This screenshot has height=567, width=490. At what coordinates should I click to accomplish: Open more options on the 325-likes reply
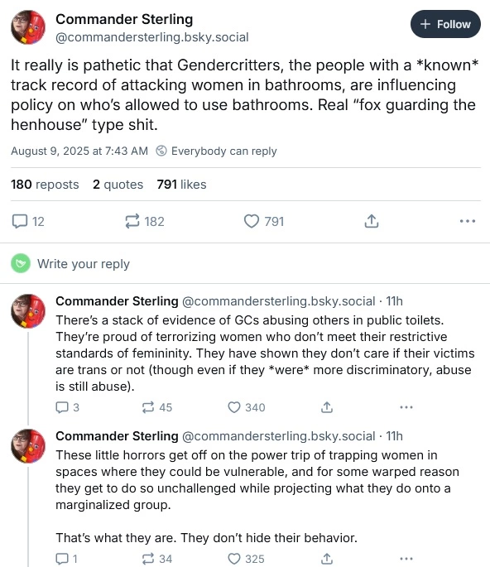406,559
